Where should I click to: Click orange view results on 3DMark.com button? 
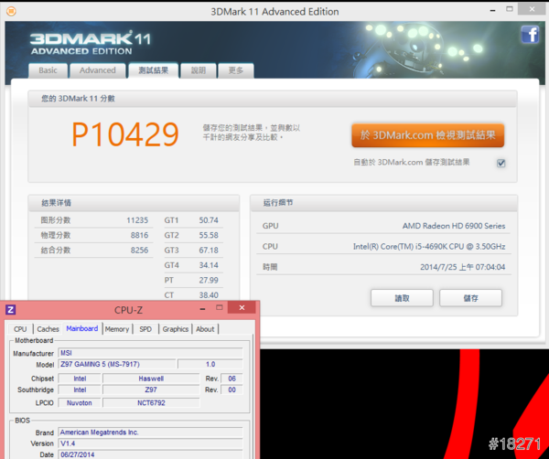[428, 135]
